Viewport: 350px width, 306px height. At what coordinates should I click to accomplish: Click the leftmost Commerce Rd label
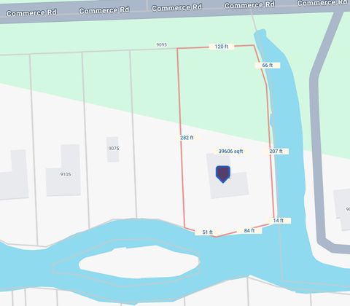pyautogui.click(x=31, y=13)
